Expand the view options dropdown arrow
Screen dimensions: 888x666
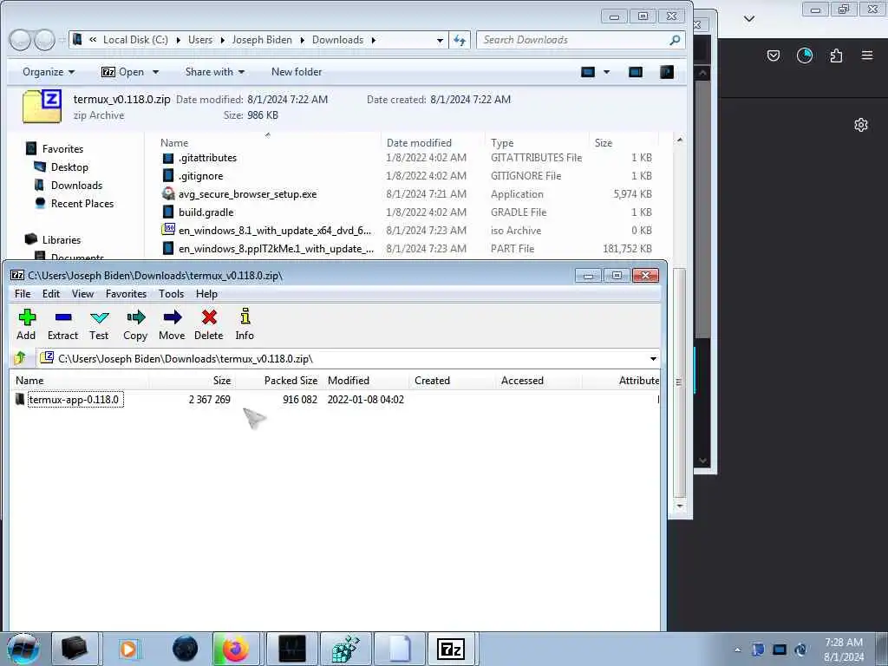click(606, 72)
